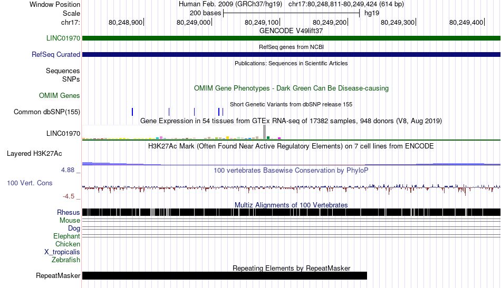Click the 80,249,100 ruler position
Screen dimensions: 501x288
tap(262, 23)
